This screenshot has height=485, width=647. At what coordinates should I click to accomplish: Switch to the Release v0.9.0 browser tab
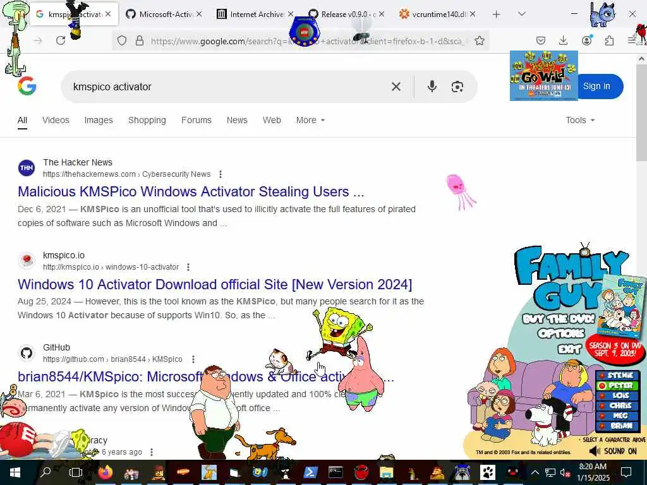click(346, 15)
